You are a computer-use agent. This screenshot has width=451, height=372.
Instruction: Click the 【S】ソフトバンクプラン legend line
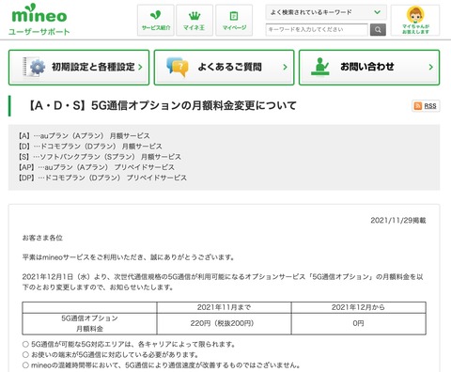tap(100, 157)
